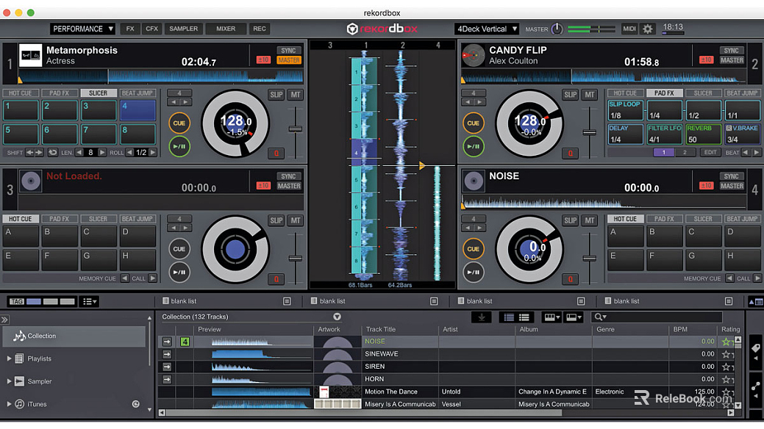Expand the Playlists tree node

pos(9,358)
